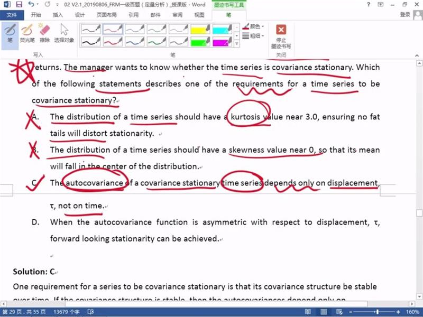Screen dimensions: 423x317
Task: Open Ribbon Display Options
Action: pos(380,4)
